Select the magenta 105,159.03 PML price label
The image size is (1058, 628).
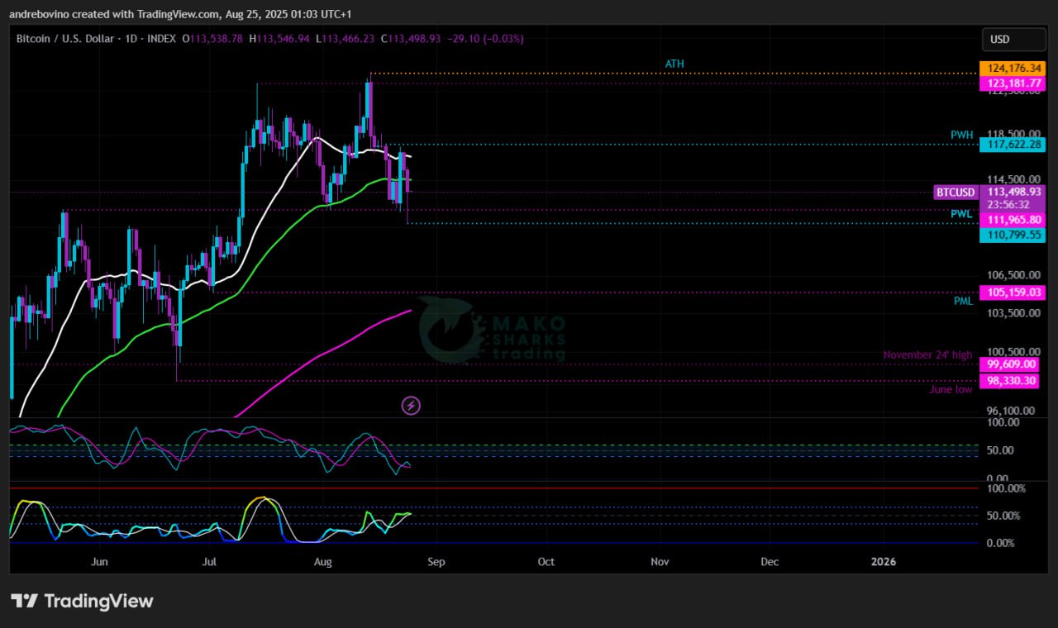coord(1012,293)
